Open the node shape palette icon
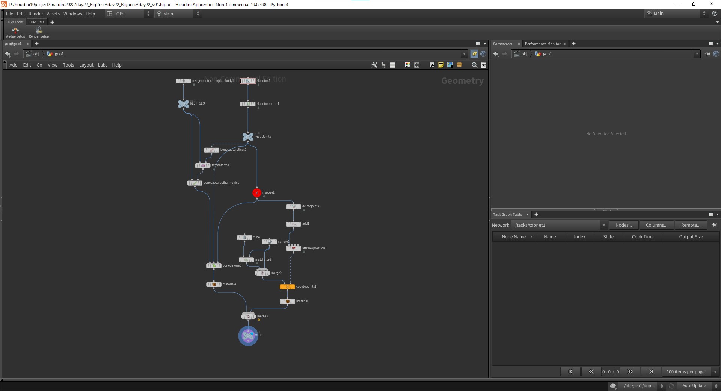721x391 pixels. point(417,65)
